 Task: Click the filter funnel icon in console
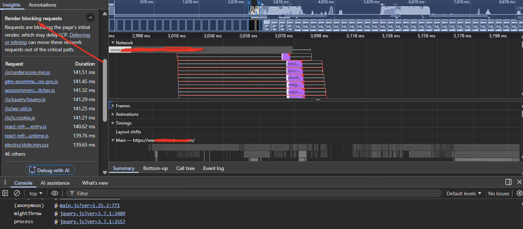(x=72, y=193)
